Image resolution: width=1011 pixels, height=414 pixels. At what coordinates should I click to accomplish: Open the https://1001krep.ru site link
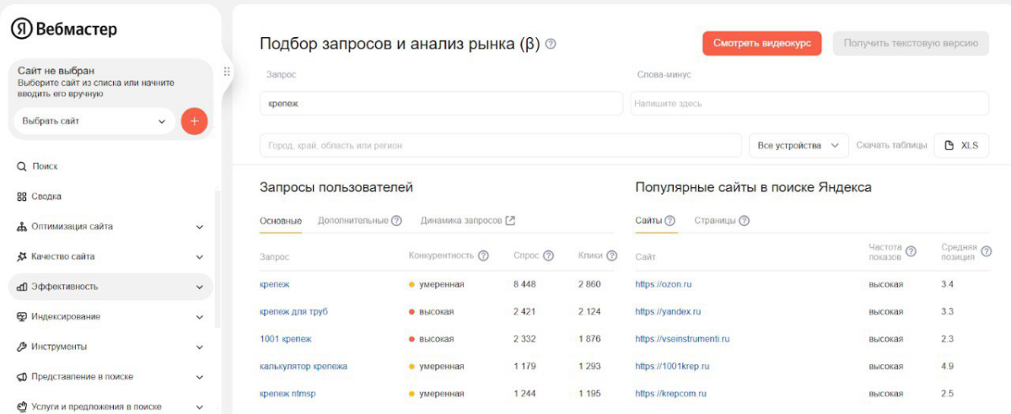tap(673, 366)
